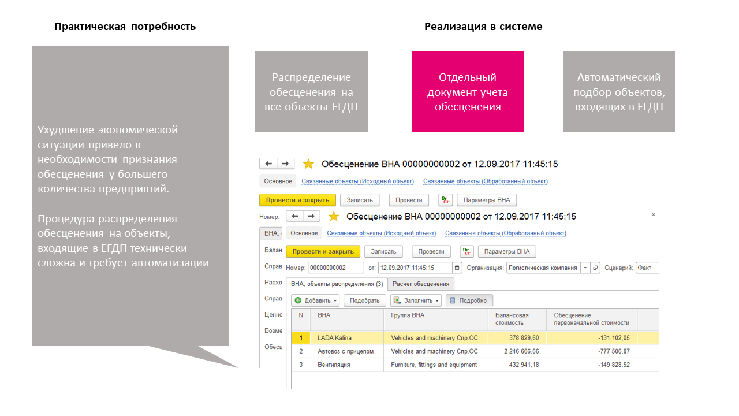Focus the date field 12.09.2017 11:45:15
The width and height of the screenshot is (739, 416).
click(416, 268)
